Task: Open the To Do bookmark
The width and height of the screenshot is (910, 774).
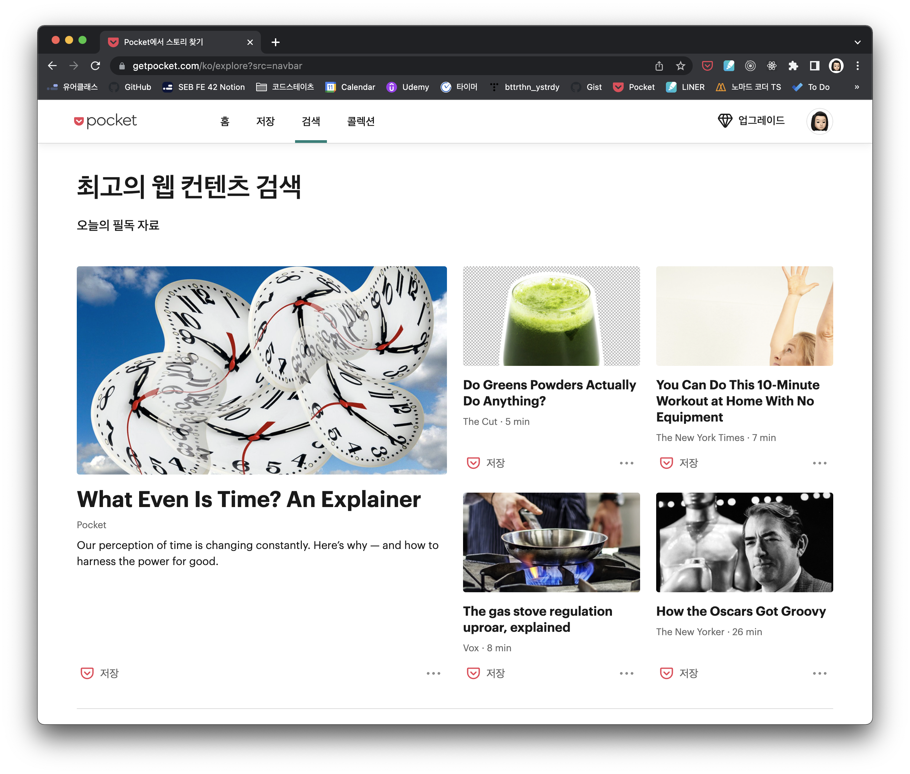Action: pos(811,87)
